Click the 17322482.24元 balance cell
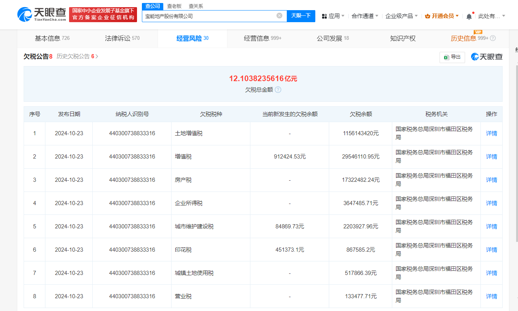The width and height of the screenshot is (518, 311). click(x=360, y=180)
